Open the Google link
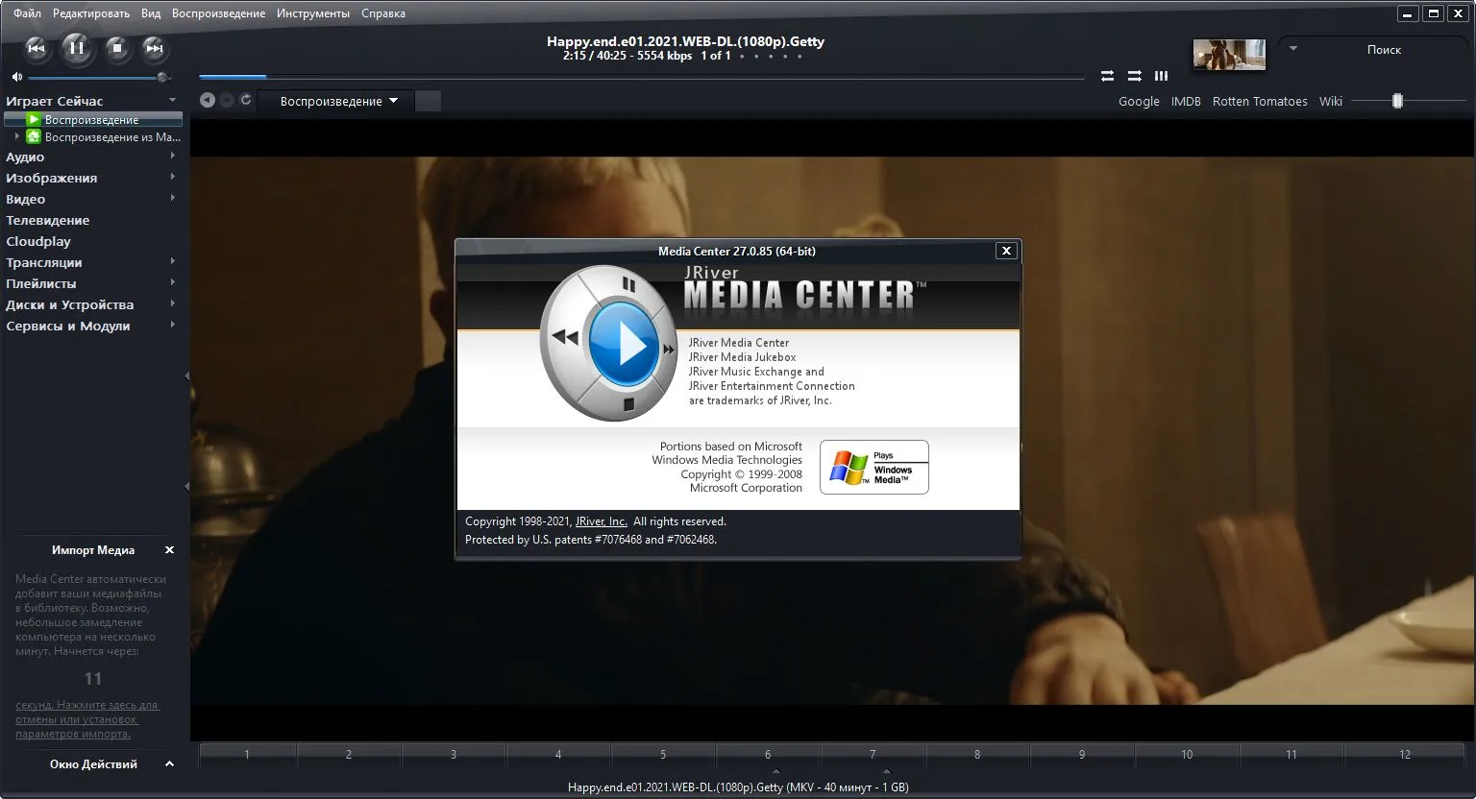1476x799 pixels. coord(1139,101)
